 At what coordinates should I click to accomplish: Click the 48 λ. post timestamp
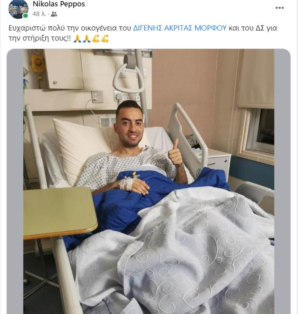39,14
